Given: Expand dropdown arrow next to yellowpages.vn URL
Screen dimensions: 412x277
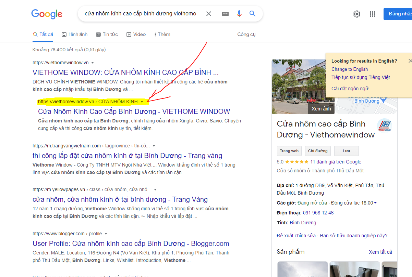Looking at the screenshot, I should point(155,190).
